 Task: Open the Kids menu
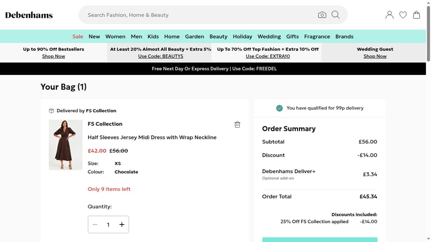coord(153,36)
